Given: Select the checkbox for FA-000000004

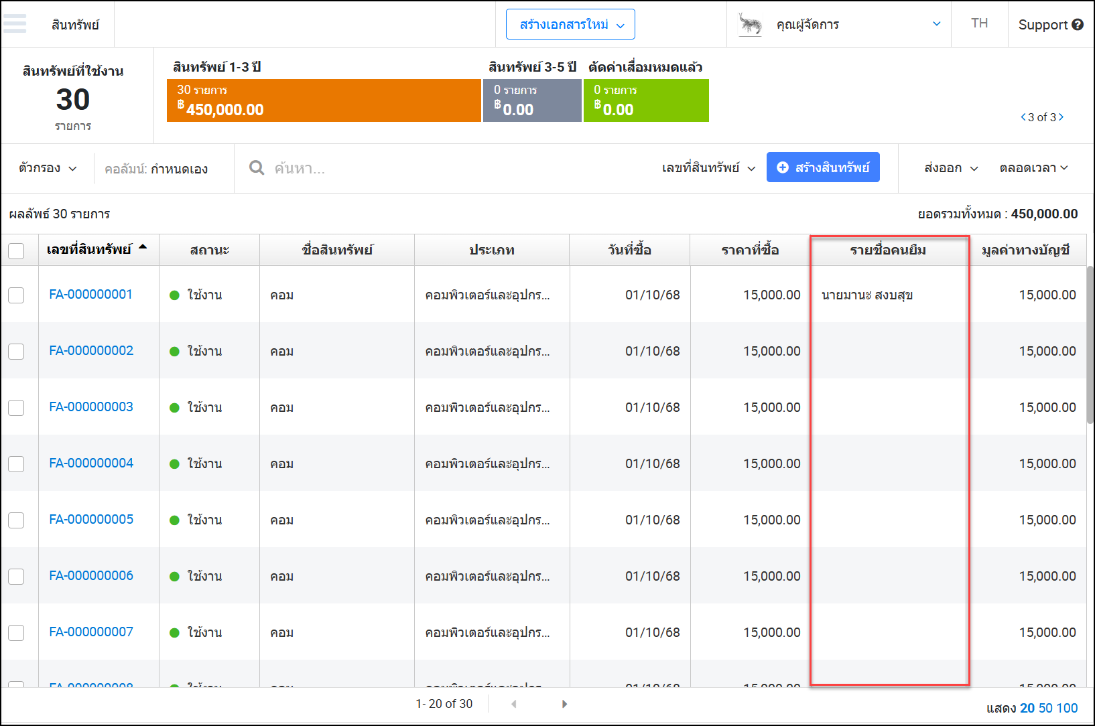Looking at the screenshot, I should (16, 464).
